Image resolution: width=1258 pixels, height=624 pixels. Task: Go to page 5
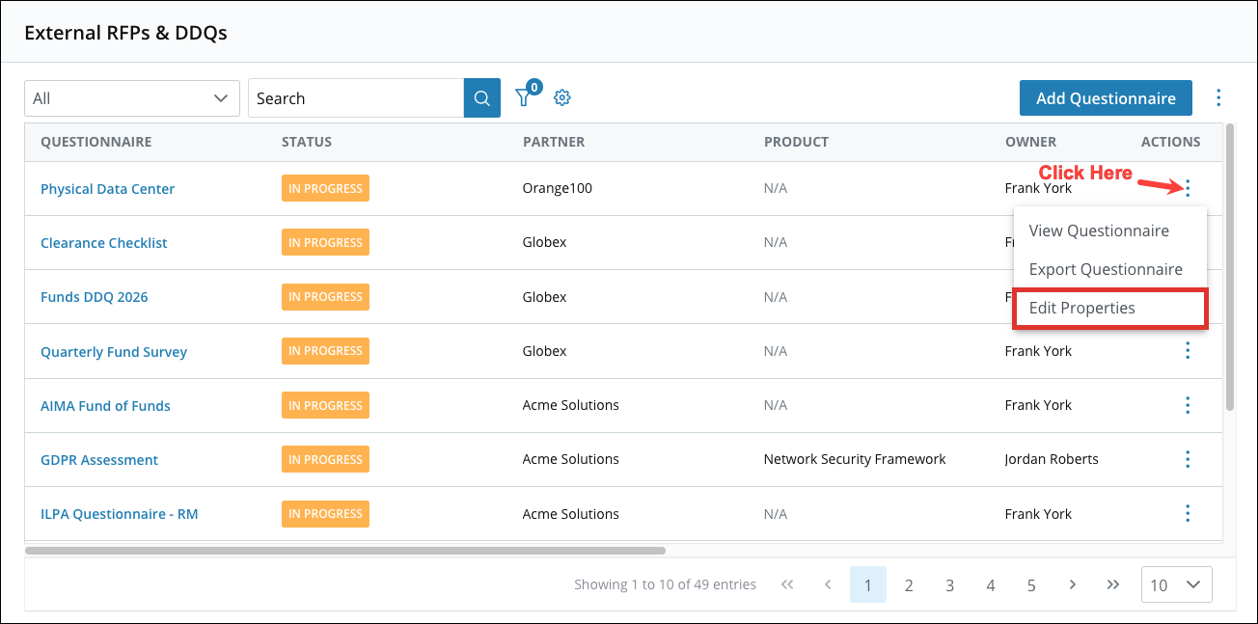(1031, 584)
